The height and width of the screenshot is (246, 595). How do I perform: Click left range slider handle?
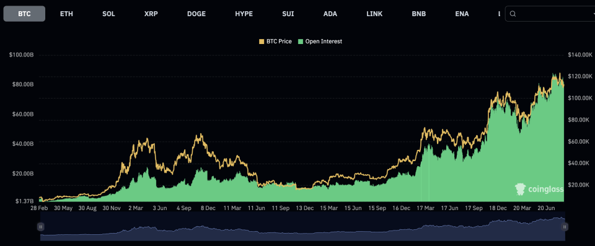[x=40, y=227]
